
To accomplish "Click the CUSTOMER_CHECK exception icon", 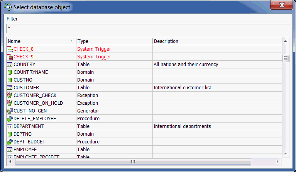I will pos(10,95).
